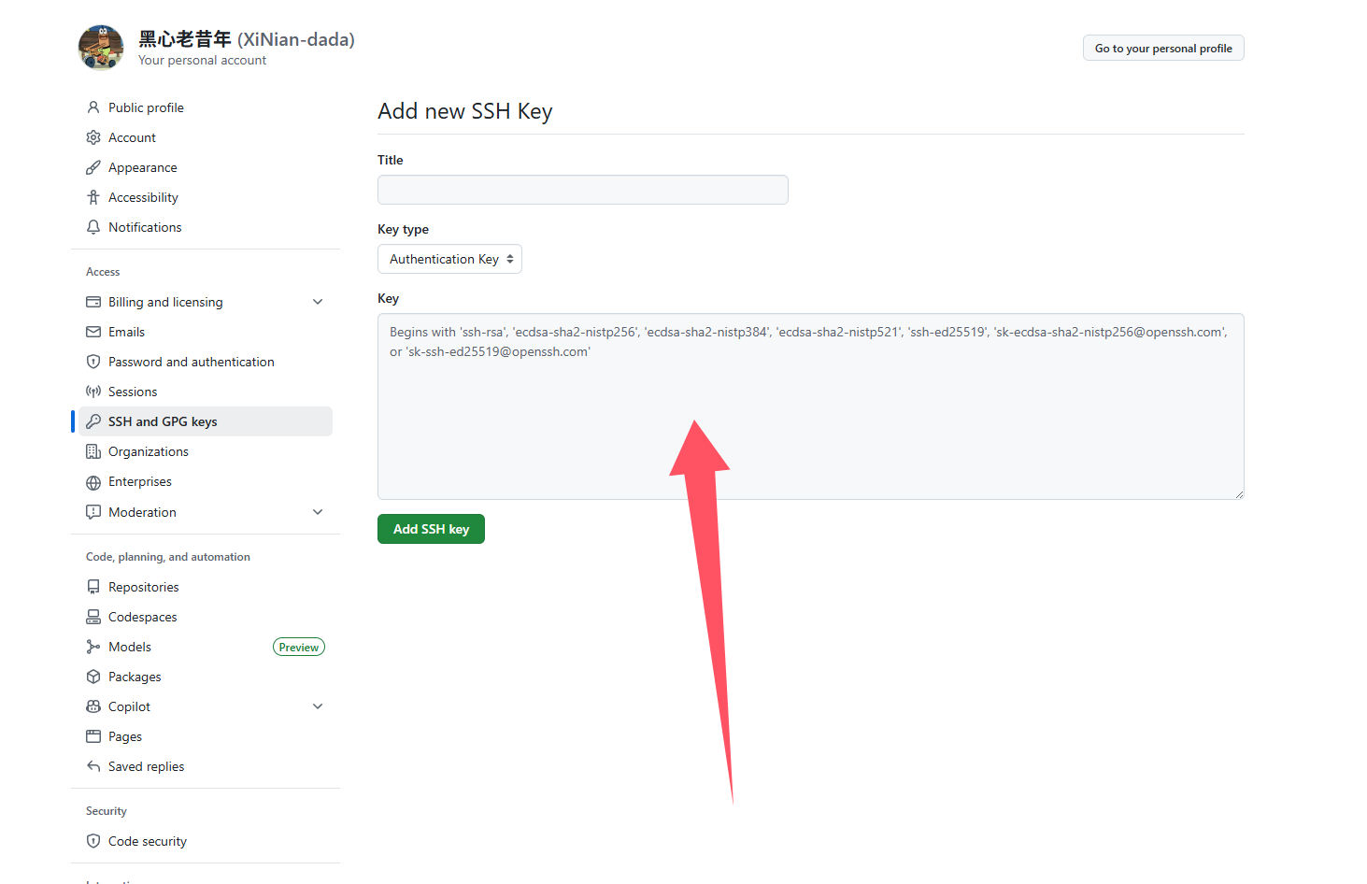Click the globe icon beside Enterprises
This screenshot has width=1367, height=884.
(93, 482)
